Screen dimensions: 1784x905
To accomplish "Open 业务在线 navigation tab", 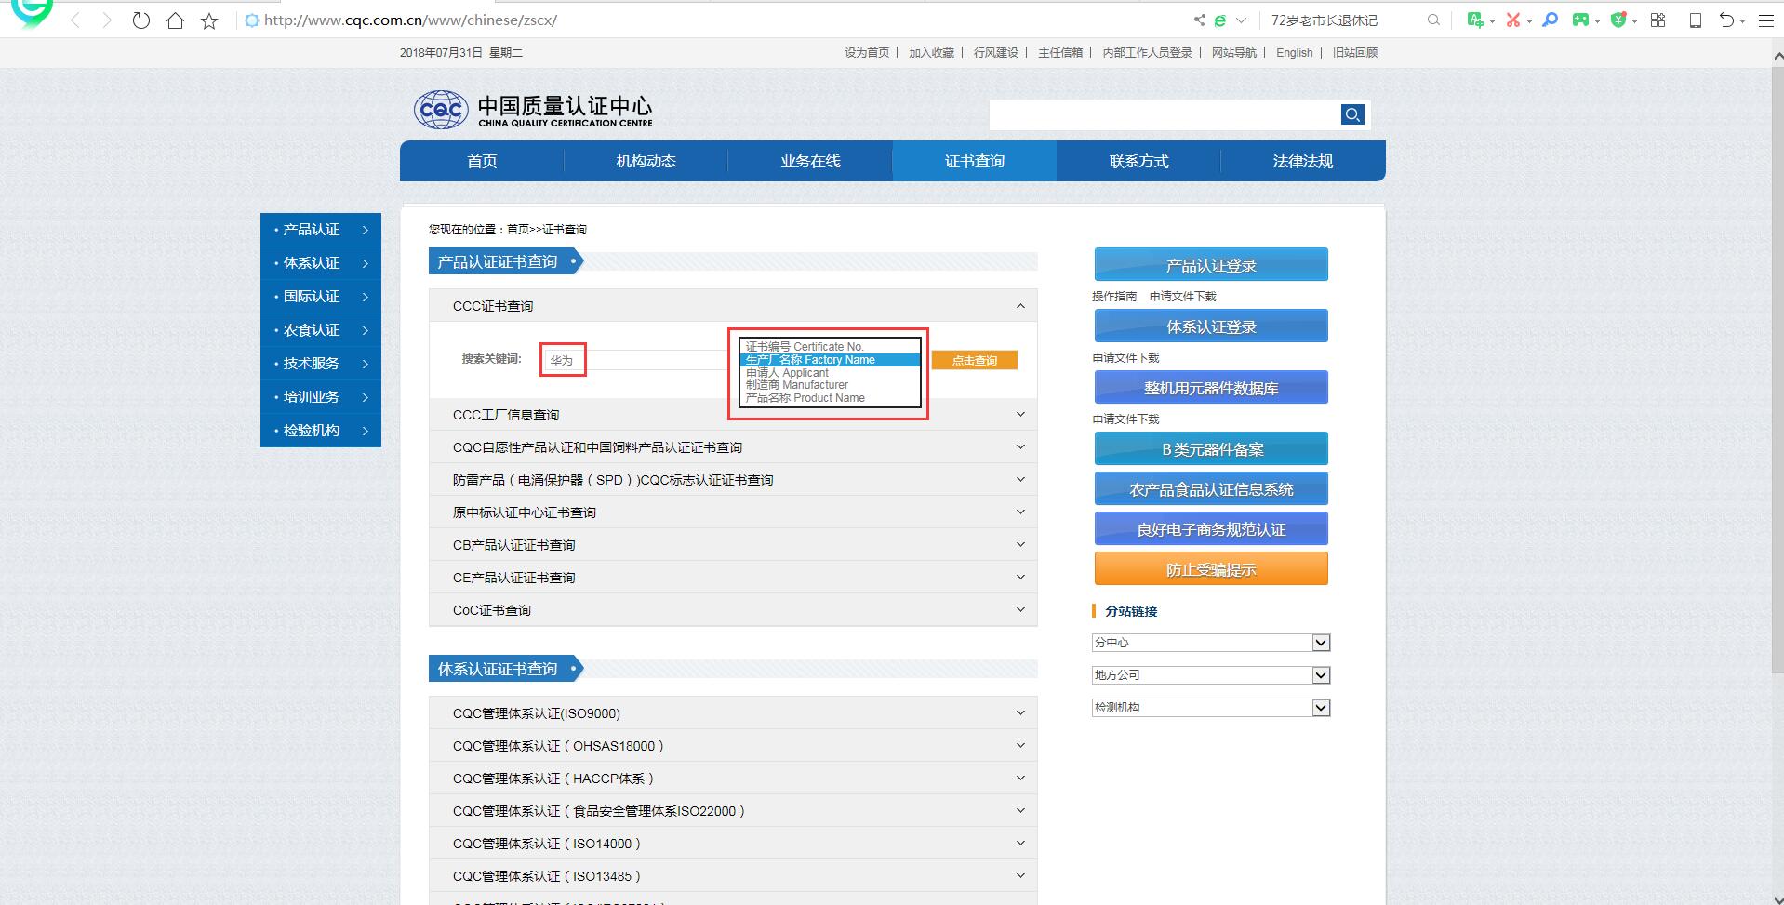I will (810, 161).
